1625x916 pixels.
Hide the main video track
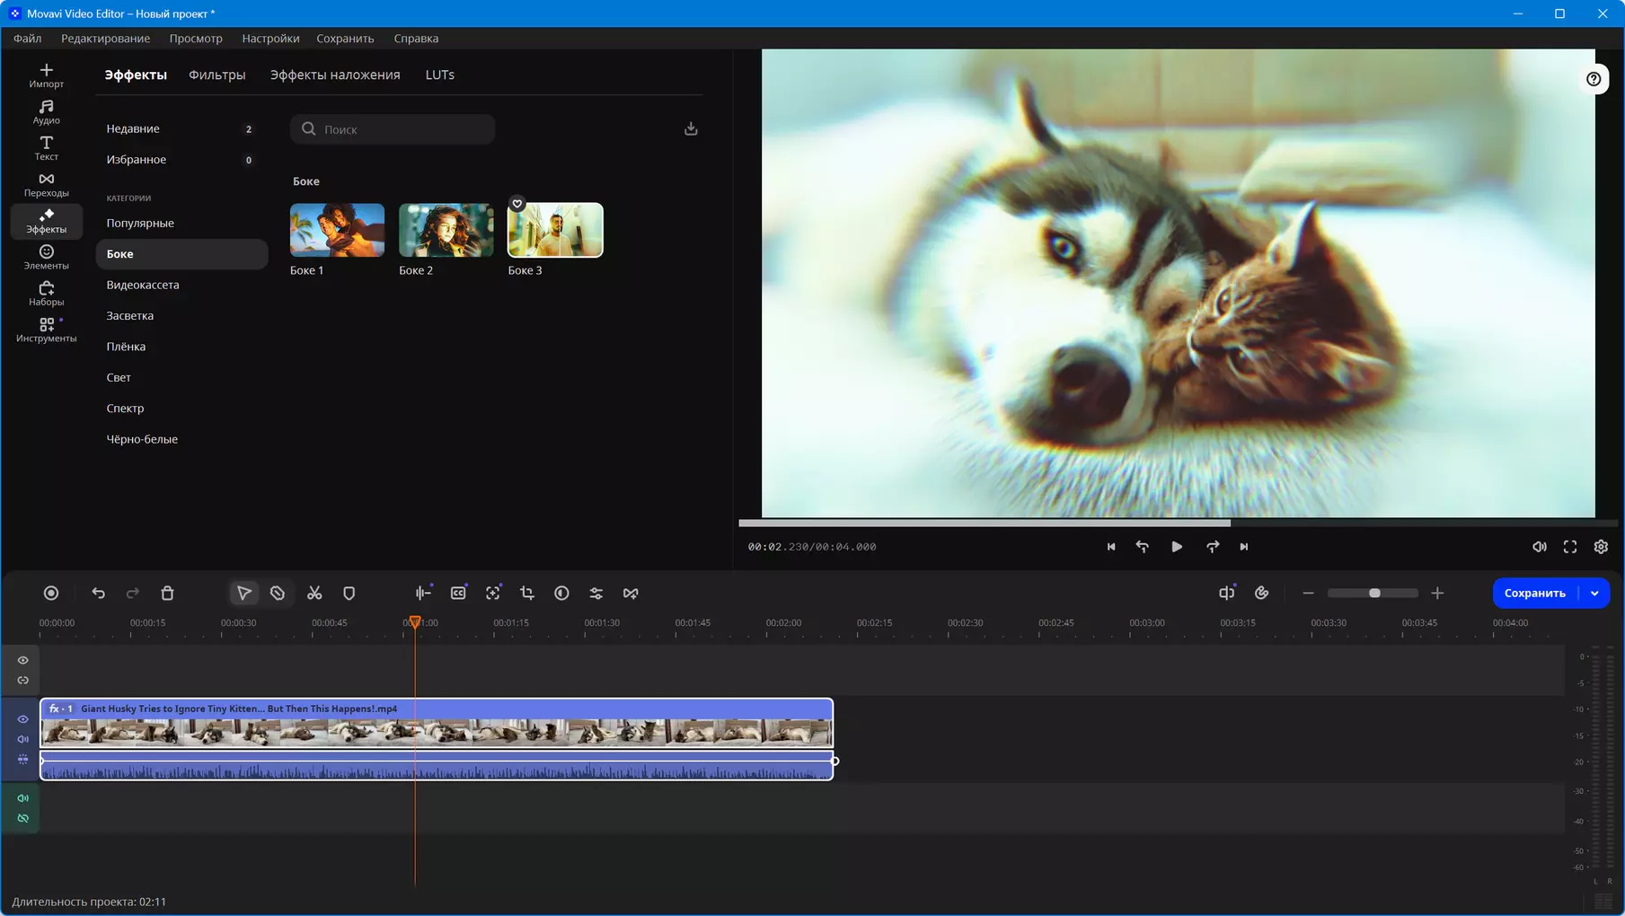[23, 719]
